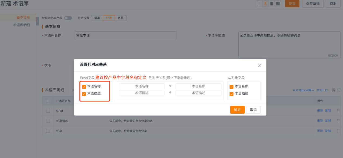Toggle the 仅显示必填字段 switch
This screenshot has height=158, width=343.
pyautogui.click(x=68, y=18)
